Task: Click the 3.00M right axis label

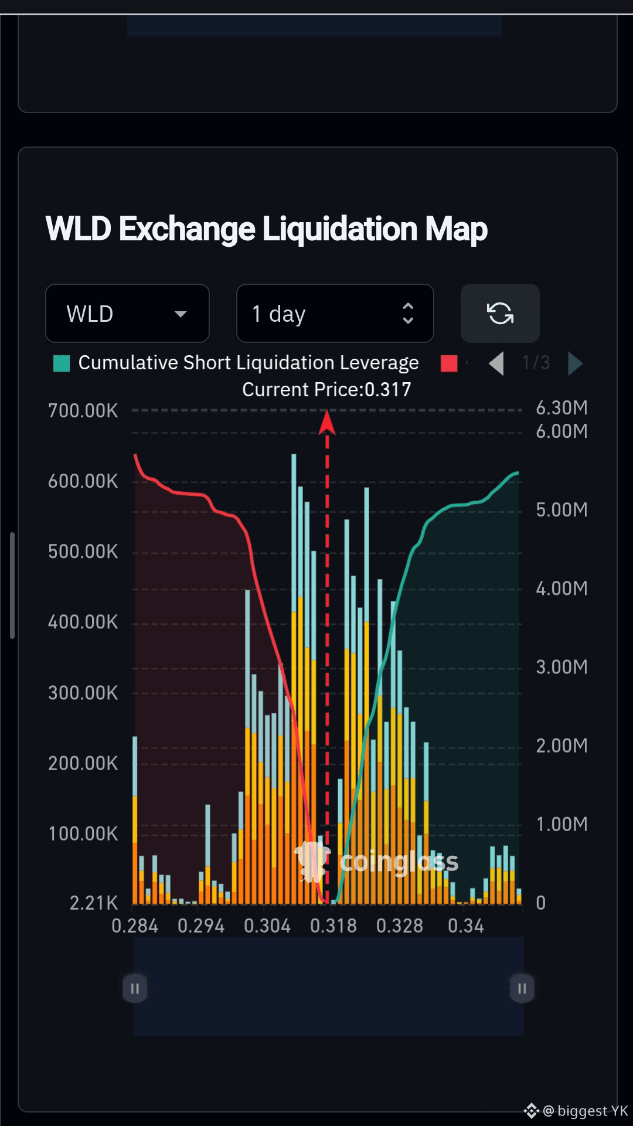Action: point(561,667)
